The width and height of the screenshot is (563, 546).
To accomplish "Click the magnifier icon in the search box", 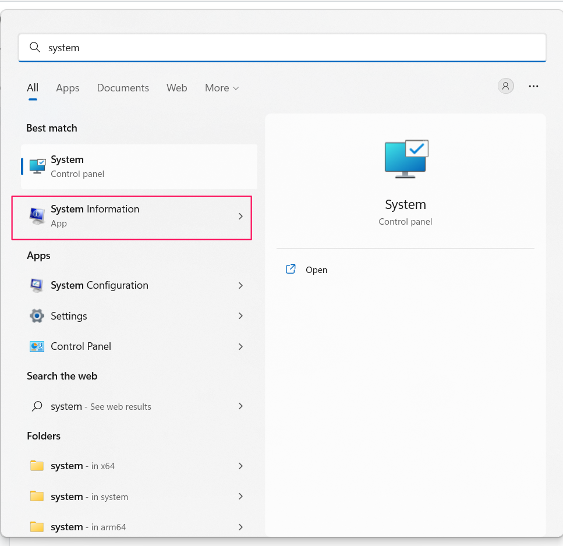I will pos(35,47).
